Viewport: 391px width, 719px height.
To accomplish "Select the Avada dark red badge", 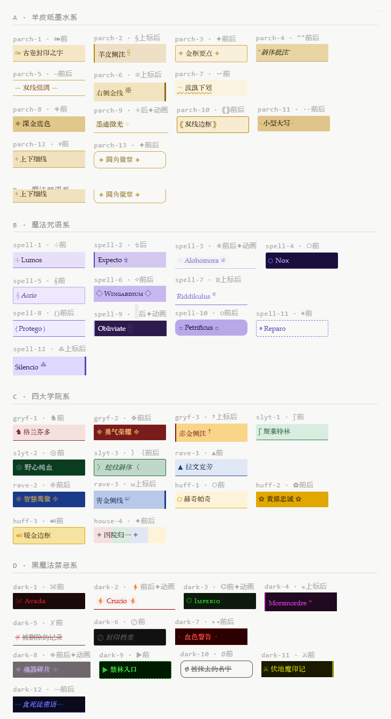I will tap(49, 601).
